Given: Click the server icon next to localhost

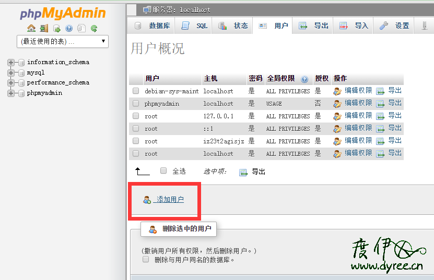Looking at the screenshot, I should click(x=147, y=10).
